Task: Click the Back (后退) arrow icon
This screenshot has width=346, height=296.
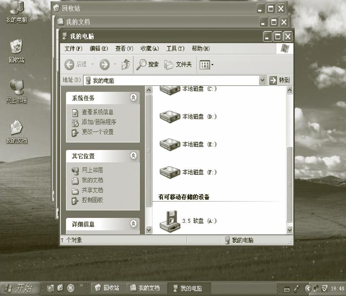Action: click(x=69, y=65)
